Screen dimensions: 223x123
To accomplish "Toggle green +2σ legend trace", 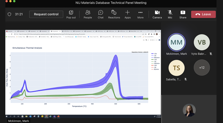I will [x=154, y=59].
